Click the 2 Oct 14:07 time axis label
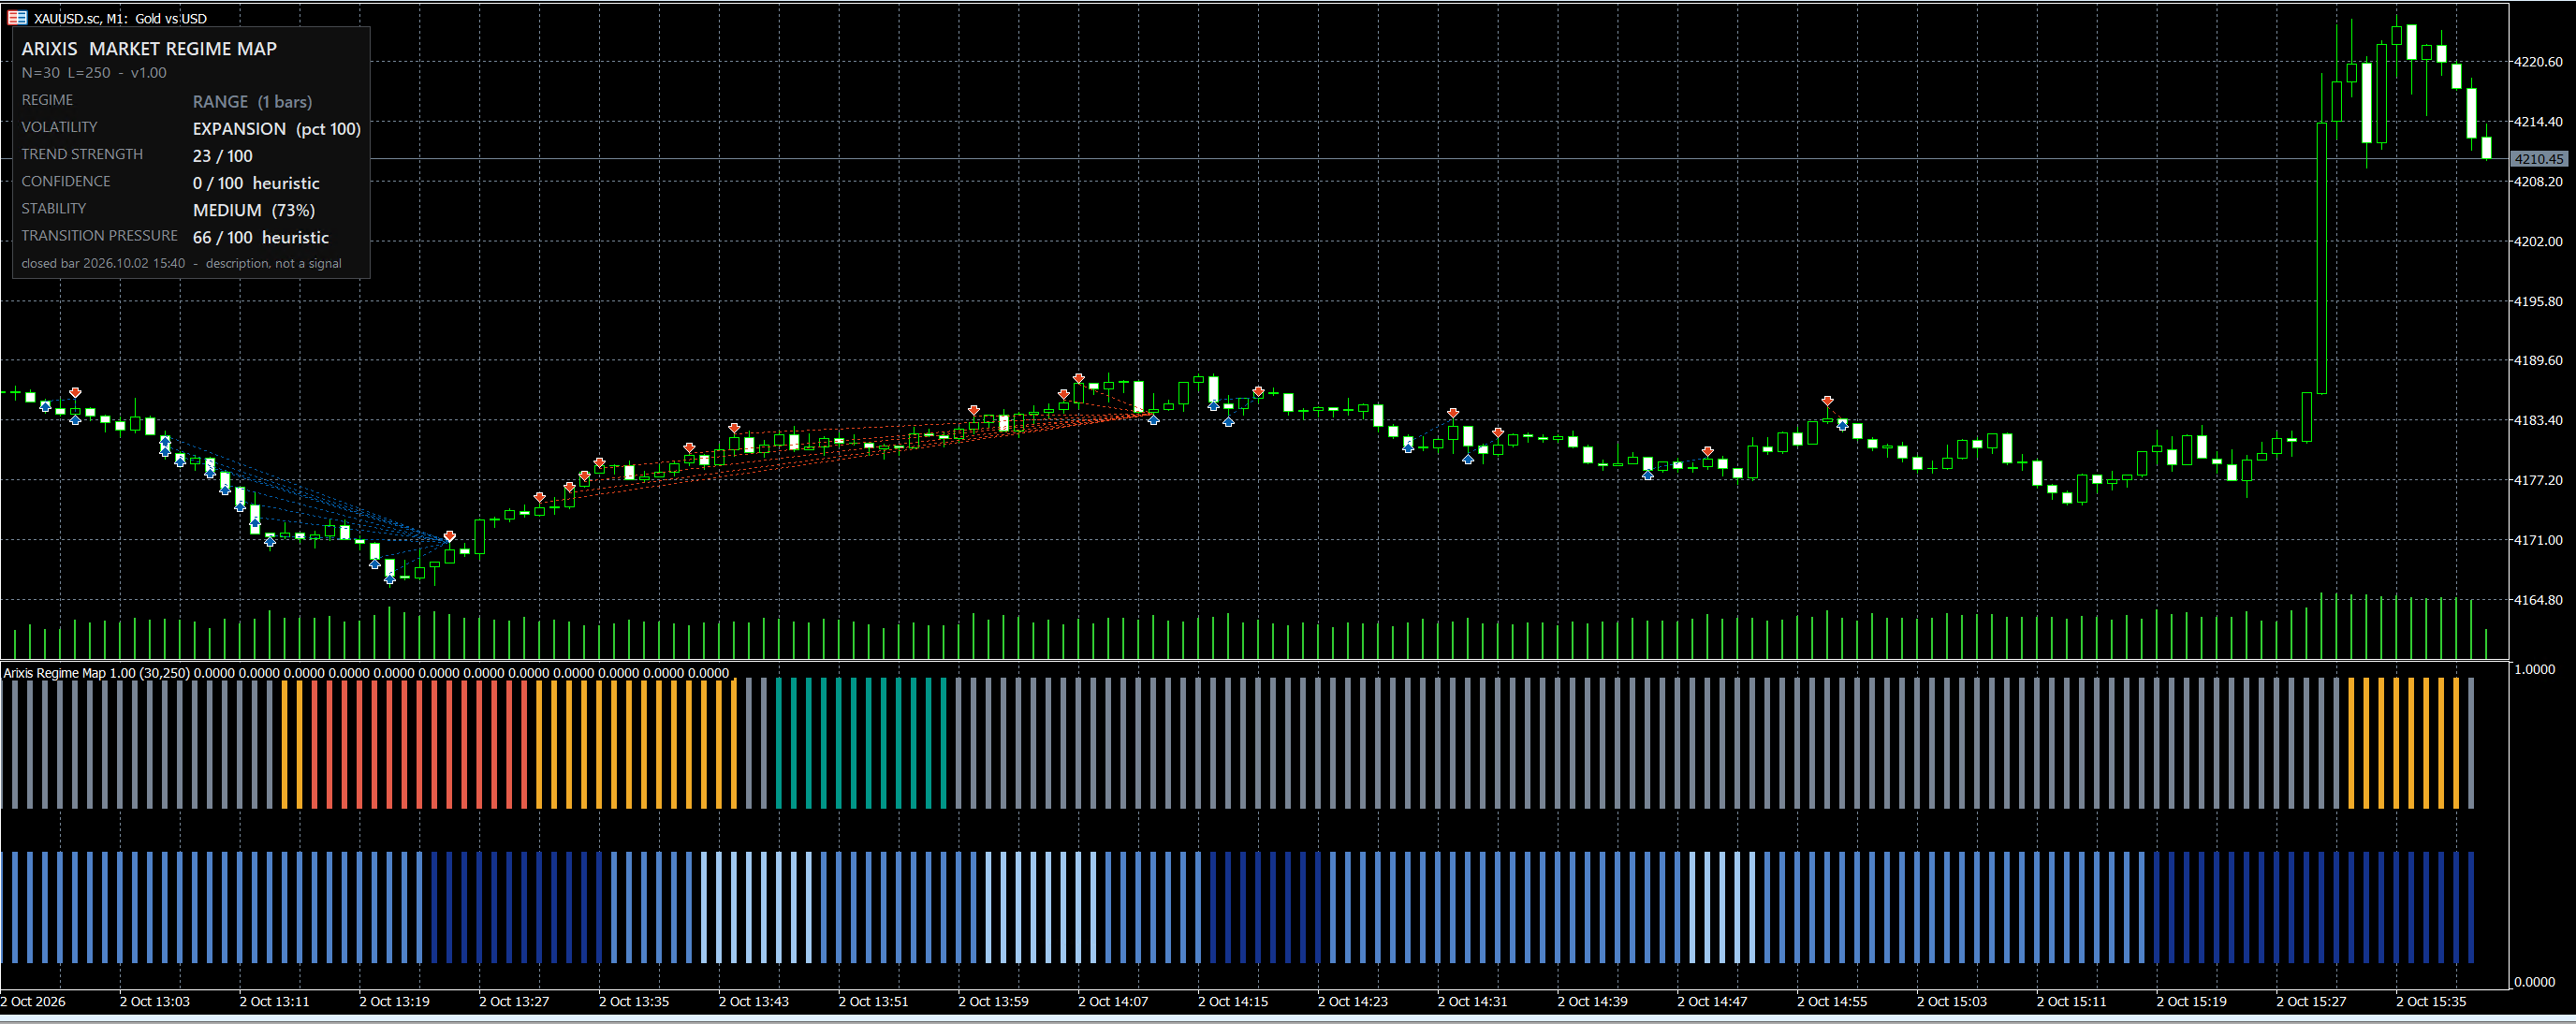The image size is (2576, 1024). pos(1113,1001)
